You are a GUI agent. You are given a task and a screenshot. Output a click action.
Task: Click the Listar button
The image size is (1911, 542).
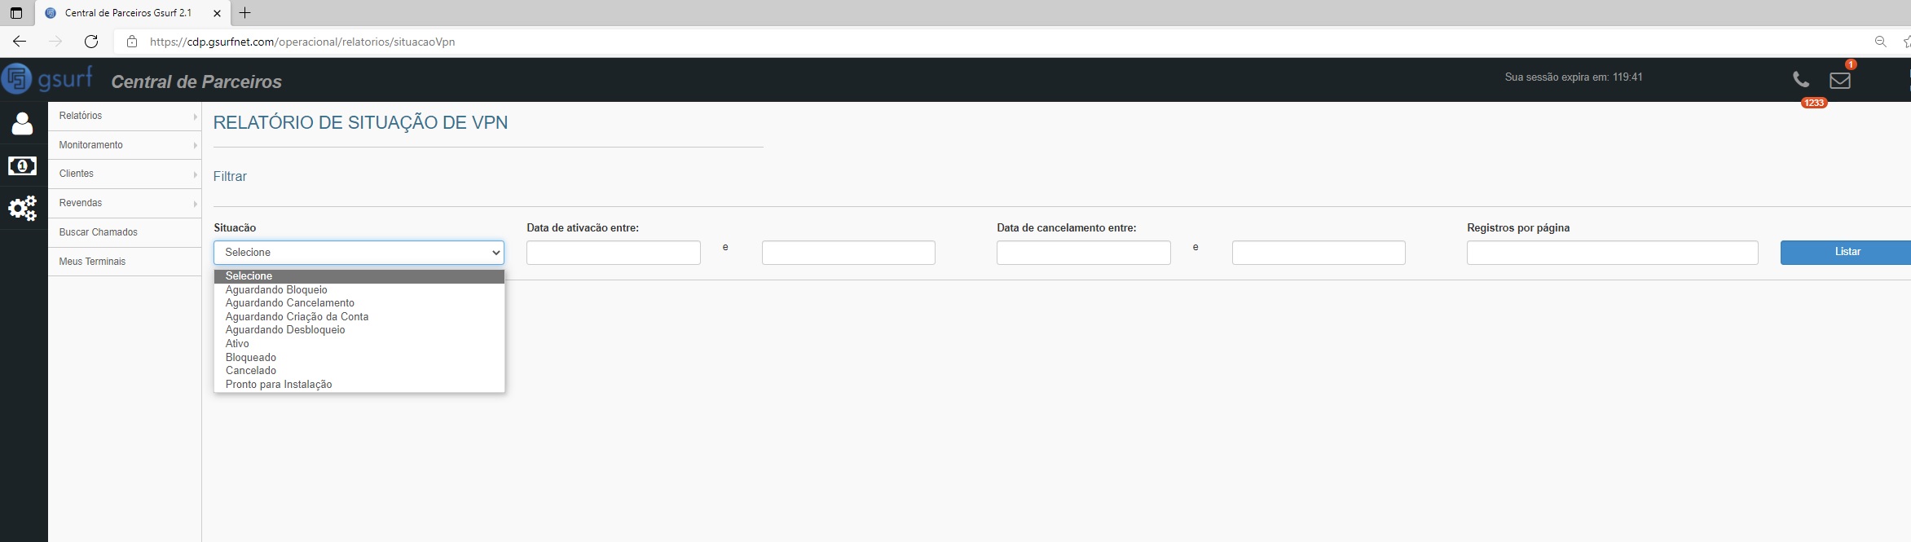(1846, 252)
